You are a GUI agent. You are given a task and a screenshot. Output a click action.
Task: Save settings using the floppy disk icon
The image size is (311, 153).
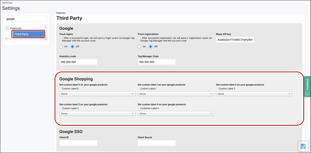(303, 146)
